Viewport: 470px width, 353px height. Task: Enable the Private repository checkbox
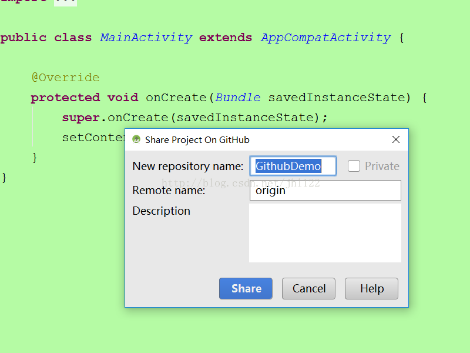click(x=354, y=166)
